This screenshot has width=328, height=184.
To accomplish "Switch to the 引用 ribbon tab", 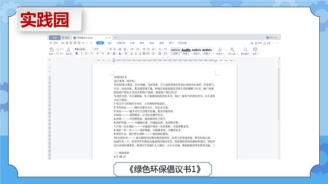I will click(132, 43).
